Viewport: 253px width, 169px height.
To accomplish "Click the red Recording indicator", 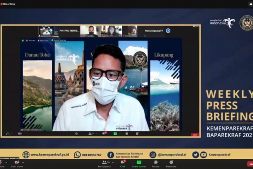I will pyautogui.click(x=8, y=4).
